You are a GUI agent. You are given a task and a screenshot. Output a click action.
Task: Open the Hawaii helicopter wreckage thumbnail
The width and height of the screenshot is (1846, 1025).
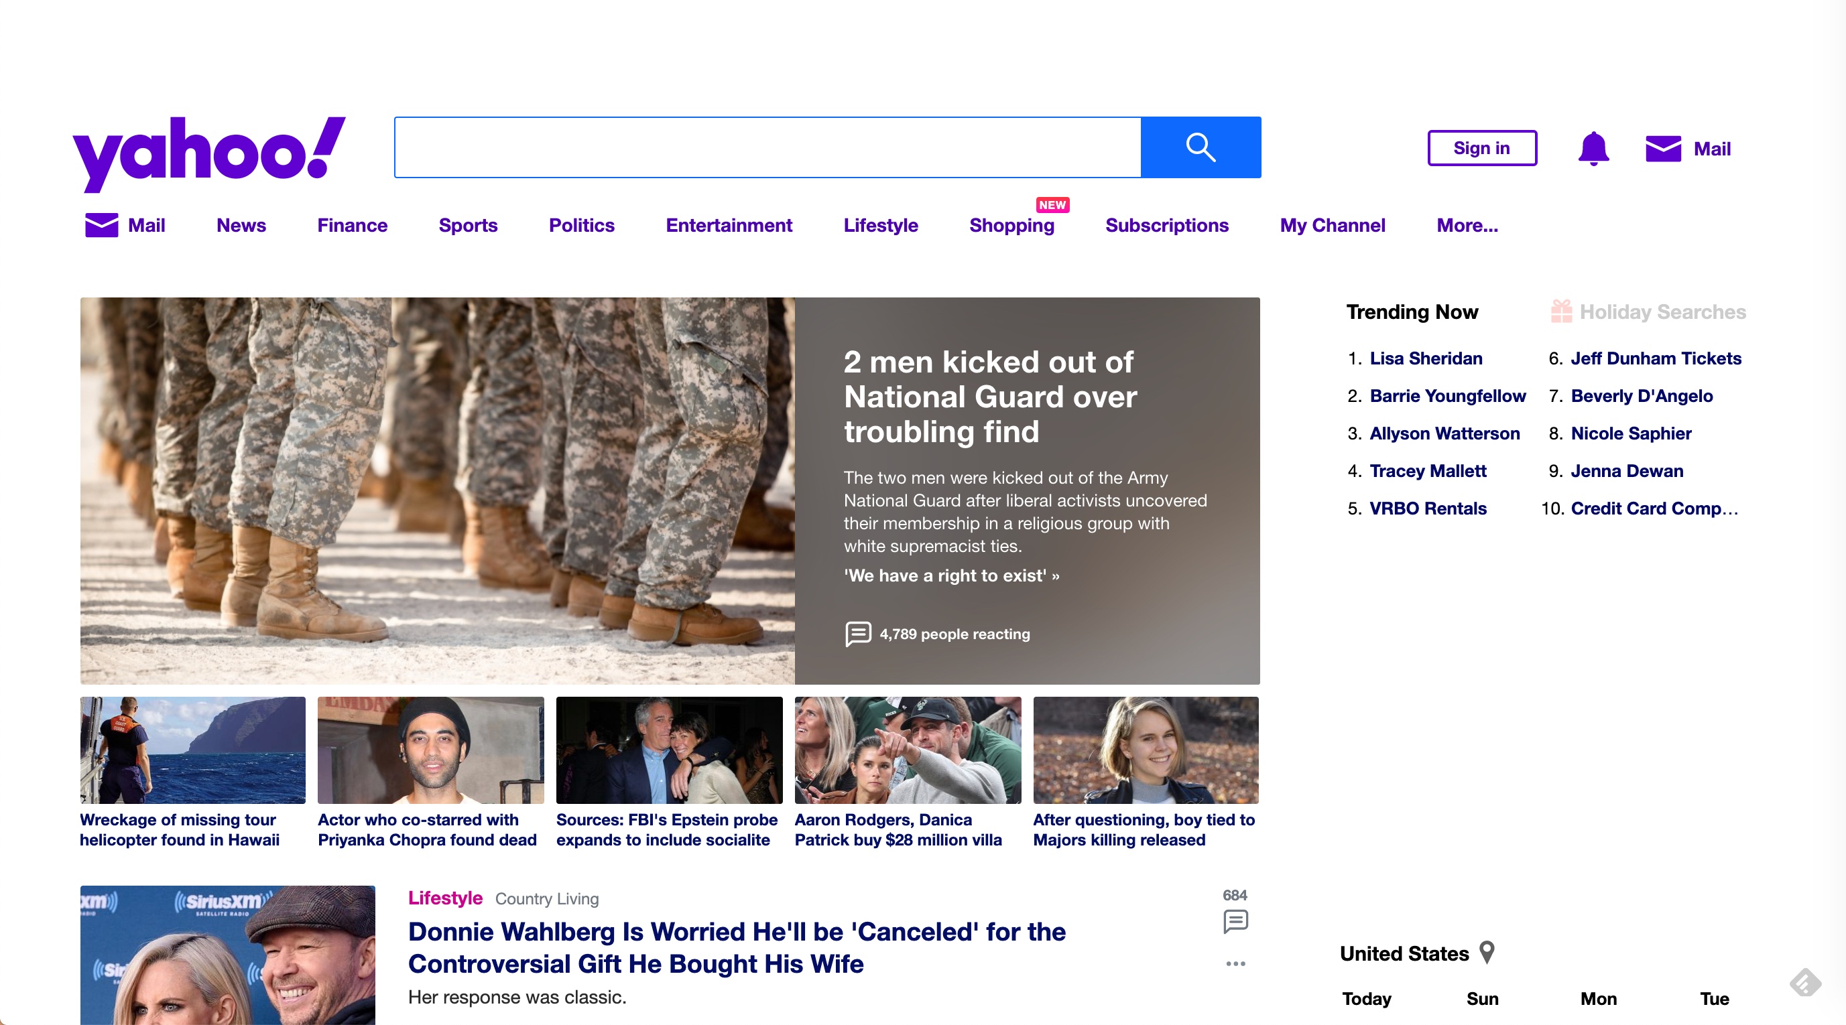click(x=193, y=750)
